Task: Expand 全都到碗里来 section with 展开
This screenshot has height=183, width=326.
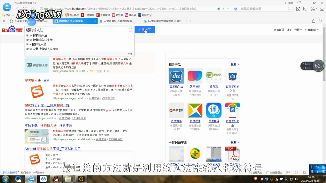Action: [x=235, y=143]
